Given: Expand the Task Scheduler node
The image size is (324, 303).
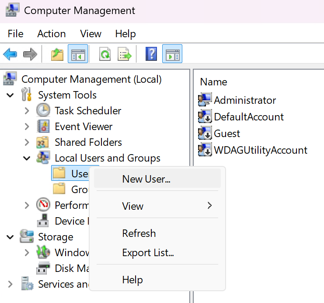Looking at the screenshot, I should click(x=27, y=111).
